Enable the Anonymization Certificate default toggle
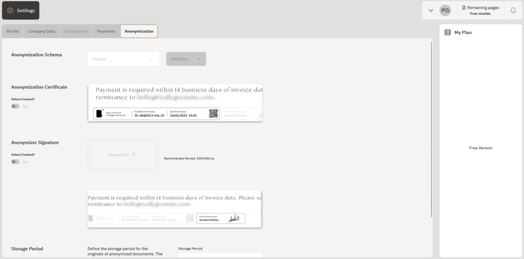Image resolution: width=524 pixels, height=259 pixels. point(15,106)
